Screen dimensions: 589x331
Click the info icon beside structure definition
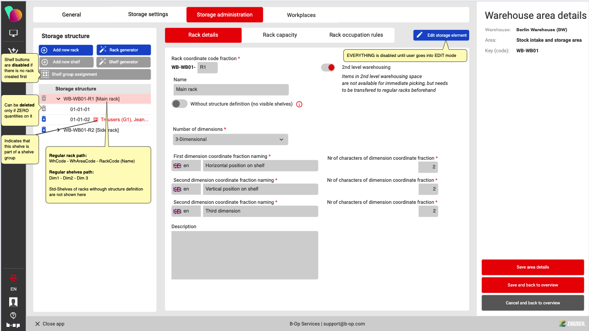[299, 104]
